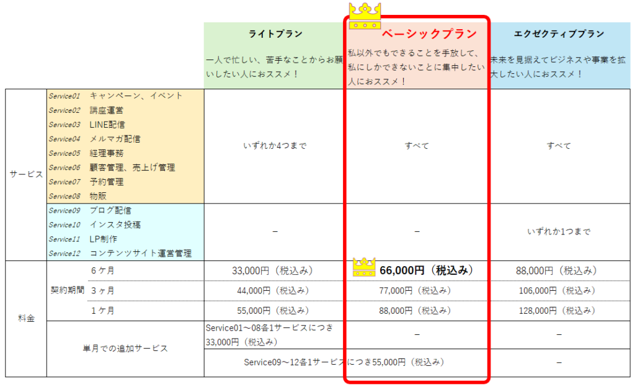635x387 pixels.
Task: Select the 33,000円 six-month ライトプラン price
Action: [275, 270]
